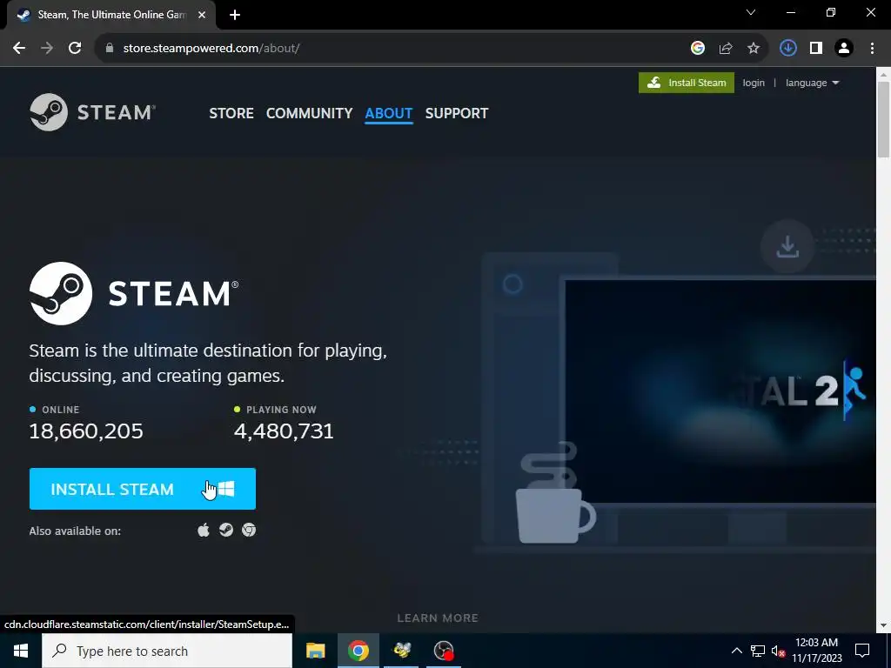Click the ONLINE count 18,660,205
The width and height of the screenshot is (891, 668).
click(86, 431)
